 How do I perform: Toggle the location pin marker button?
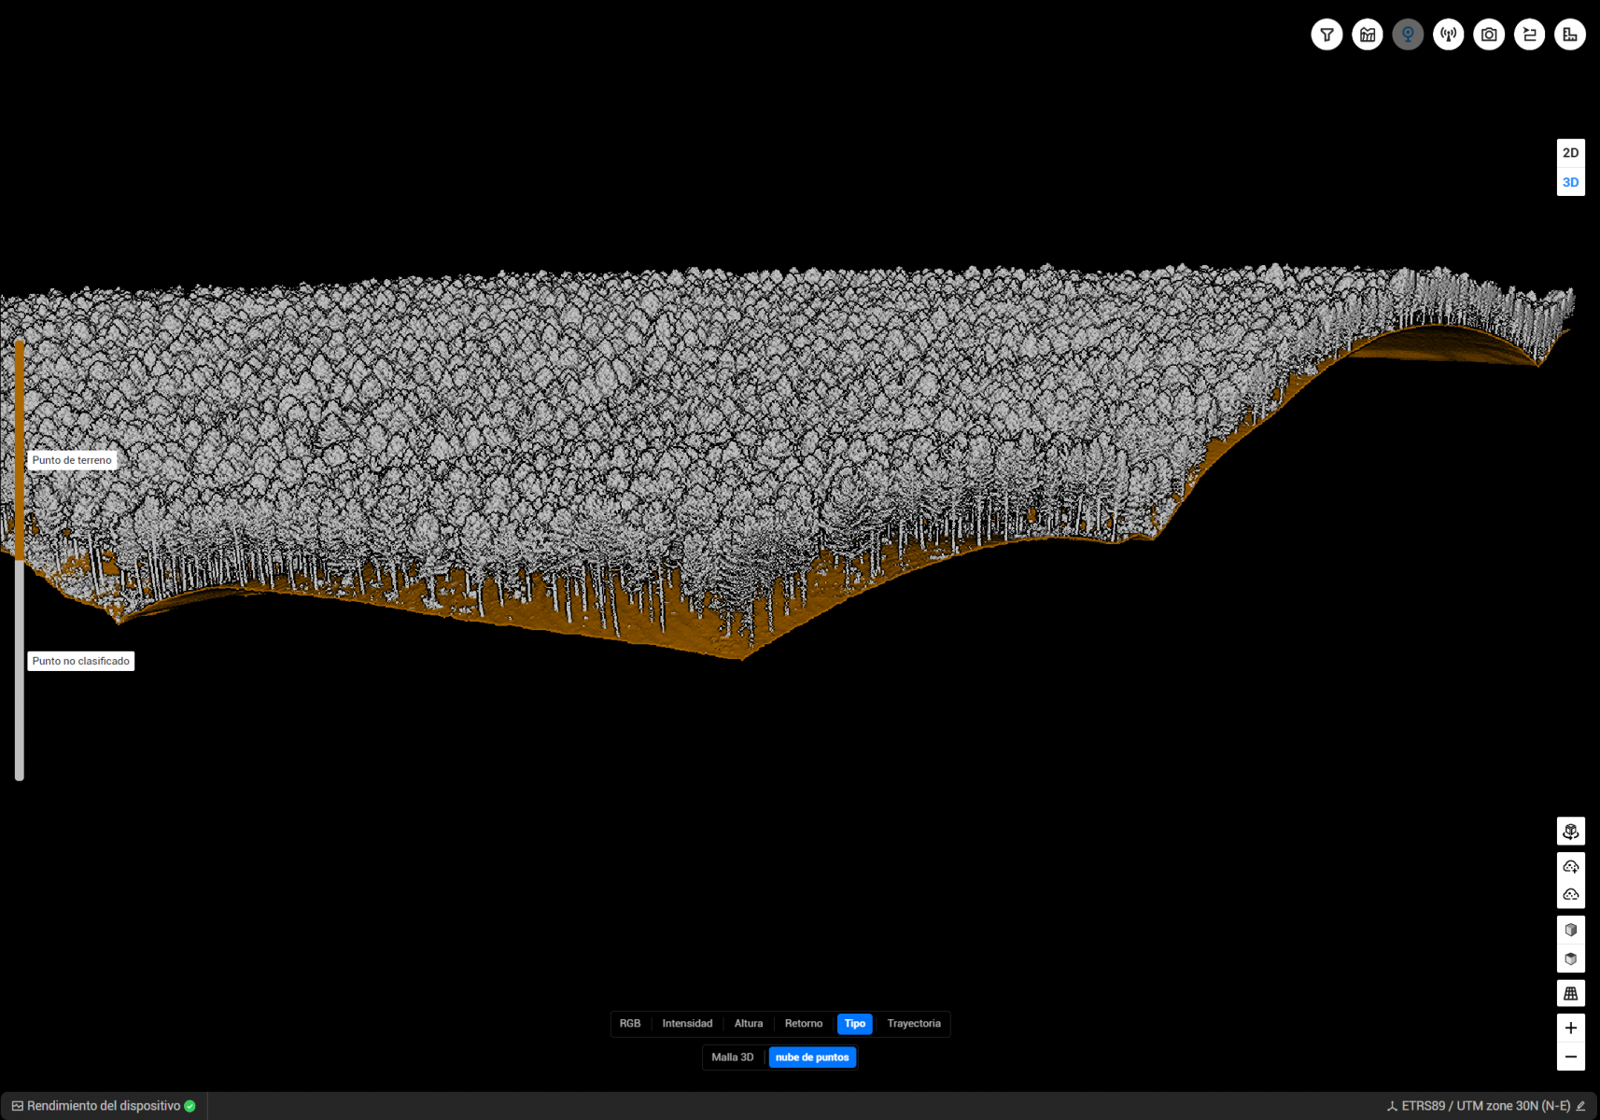(x=1408, y=35)
